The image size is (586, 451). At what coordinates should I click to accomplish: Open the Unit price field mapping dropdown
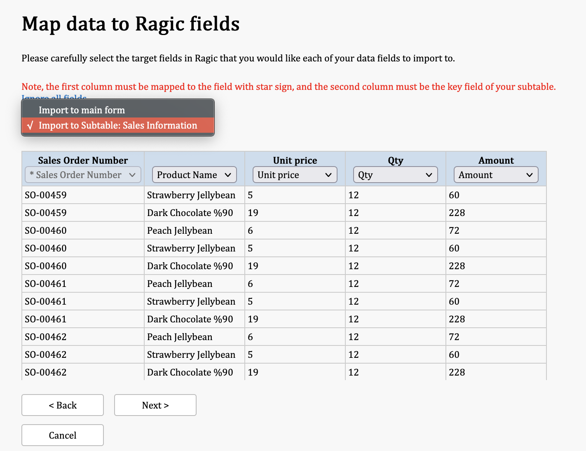tap(295, 175)
